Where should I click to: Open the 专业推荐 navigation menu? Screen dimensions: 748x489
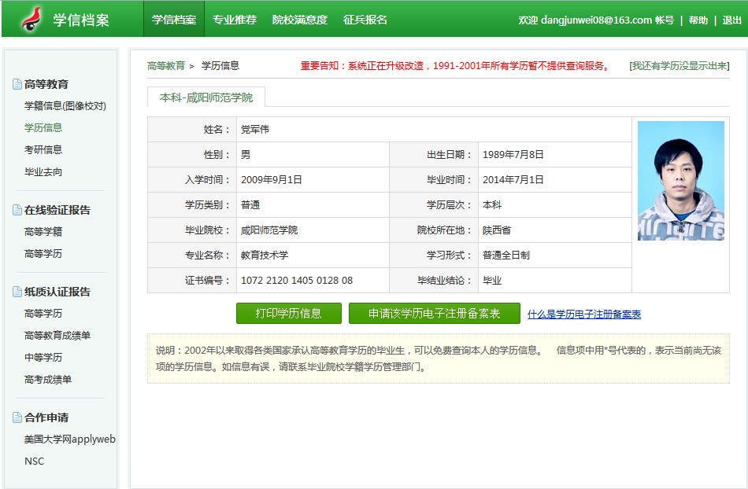point(235,20)
